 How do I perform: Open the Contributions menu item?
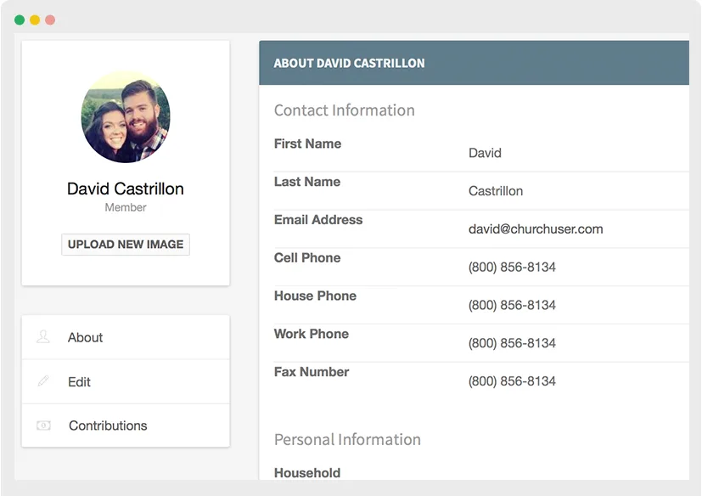pyautogui.click(x=126, y=426)
